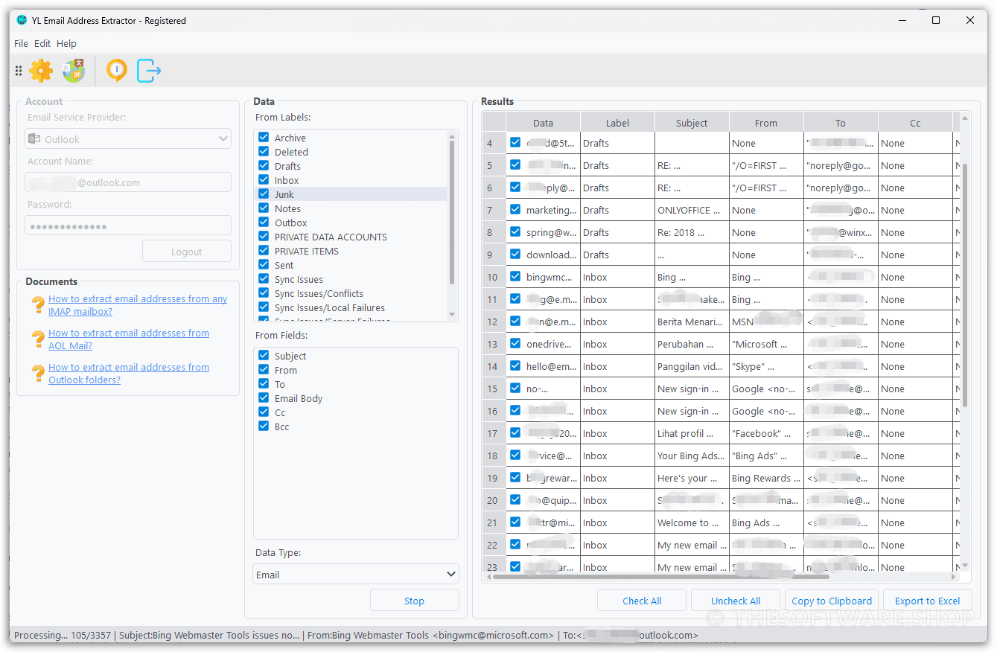Click the Logout button
This screenshot has height=652, width=997.
coord(187,252)
